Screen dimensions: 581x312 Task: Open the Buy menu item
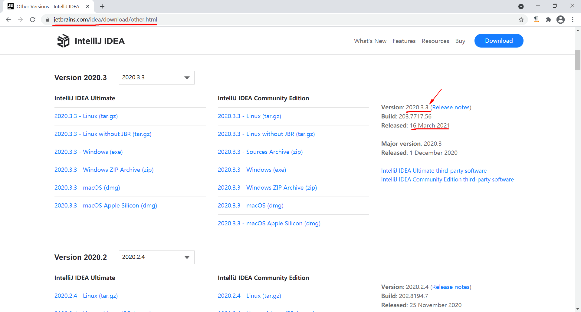click(460, 41)
